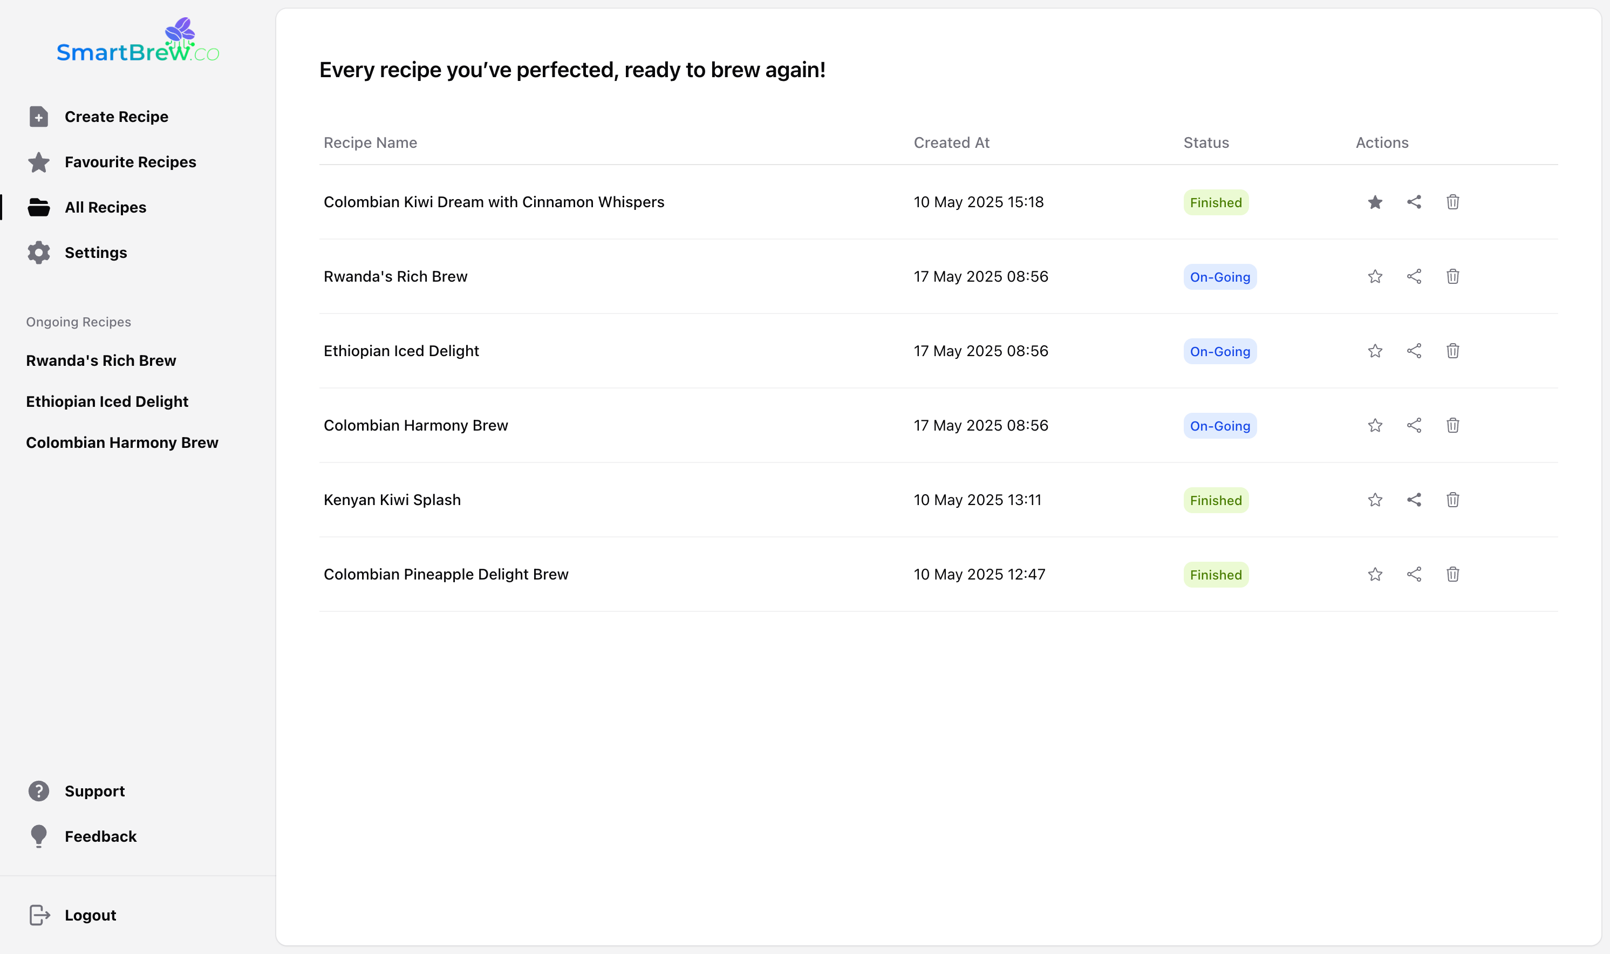Screen dimensions: 1610x954
Task: Star the Rwanda's Rich Brew recipe
Action: [x=1375, y=277]
